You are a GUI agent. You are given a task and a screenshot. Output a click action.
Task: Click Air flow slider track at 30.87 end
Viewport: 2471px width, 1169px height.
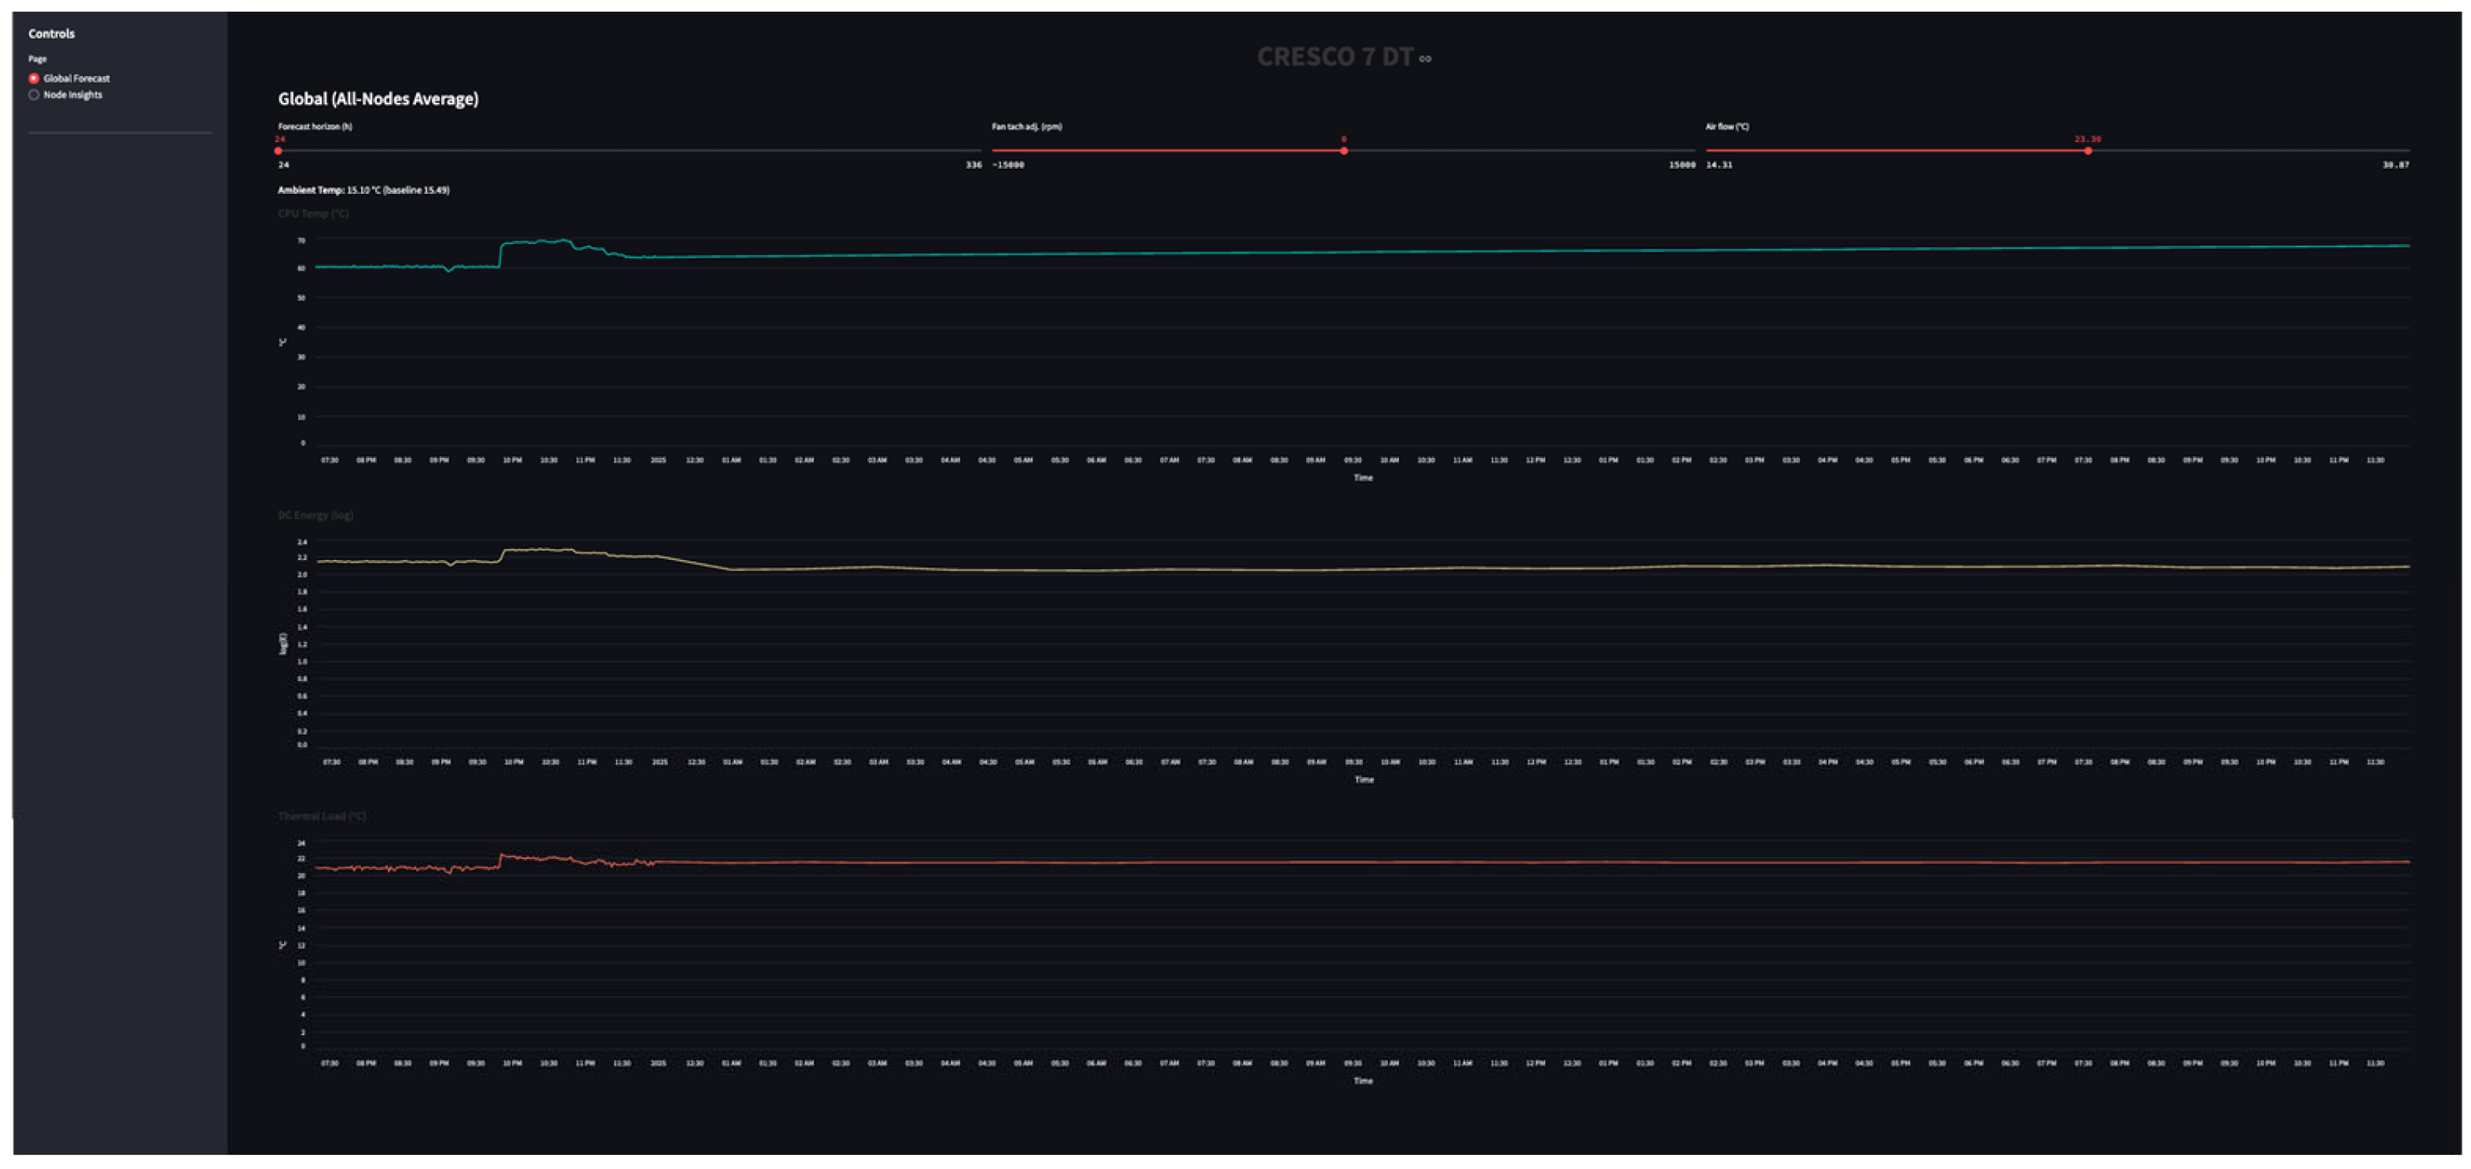tap(2407, 150)
